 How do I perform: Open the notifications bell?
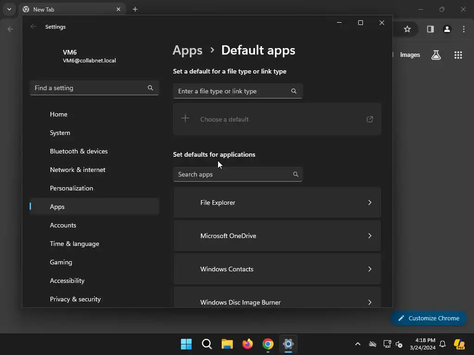click(443, 344)
